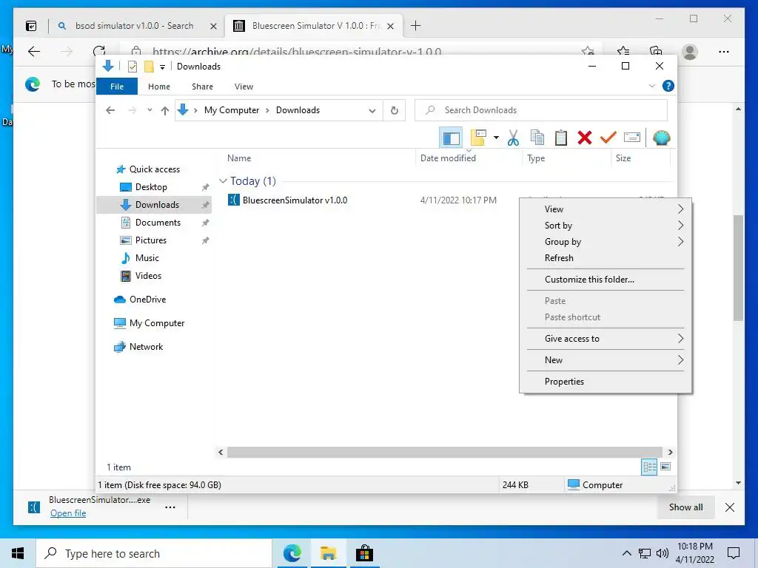This screenshot has height=568, width=758.
Task: Click Open file link in Edge downloads bar
Action: (68, 513)
